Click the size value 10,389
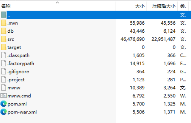Viewport: 191px width, 123px height. click(x=137, y=88)
